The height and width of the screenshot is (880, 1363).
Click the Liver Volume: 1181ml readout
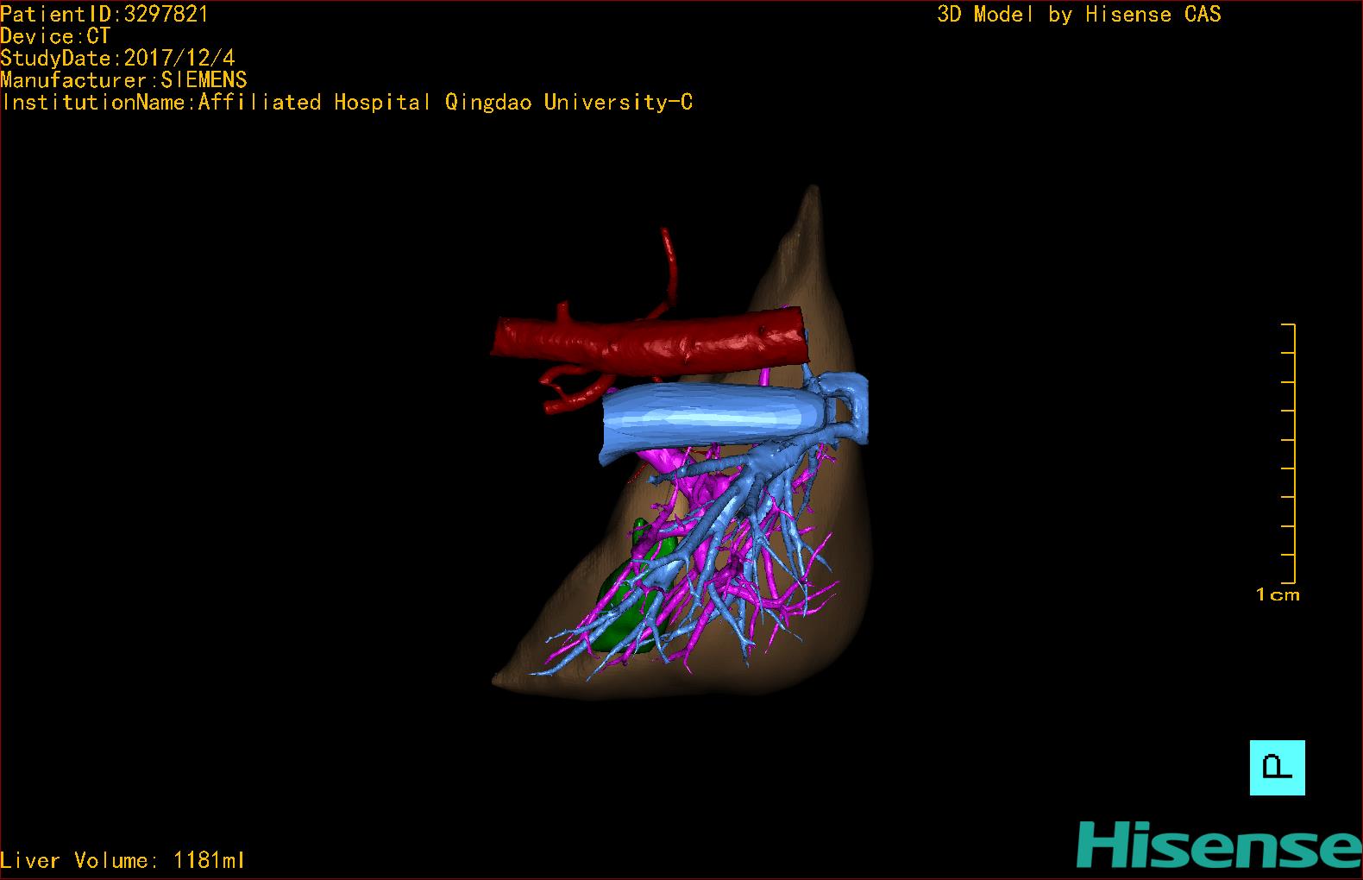click(122, 860)
